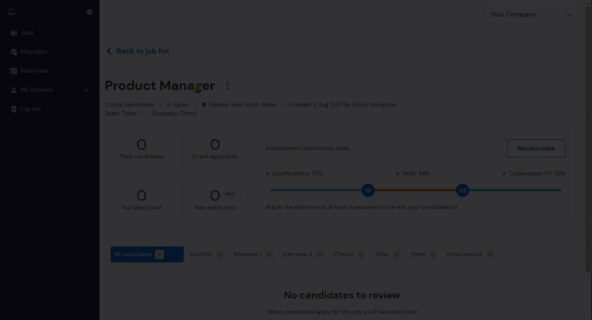Collapse the sidebar with arrow icon
592x320 pixels.
pos(90,12)
